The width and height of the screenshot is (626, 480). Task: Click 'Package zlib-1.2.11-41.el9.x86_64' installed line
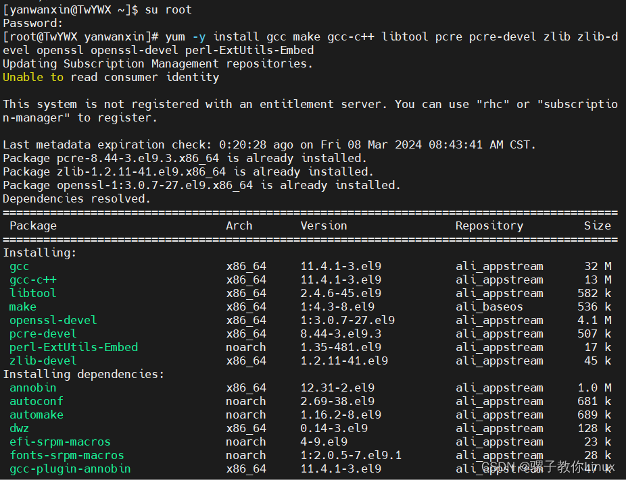point(188,172)
